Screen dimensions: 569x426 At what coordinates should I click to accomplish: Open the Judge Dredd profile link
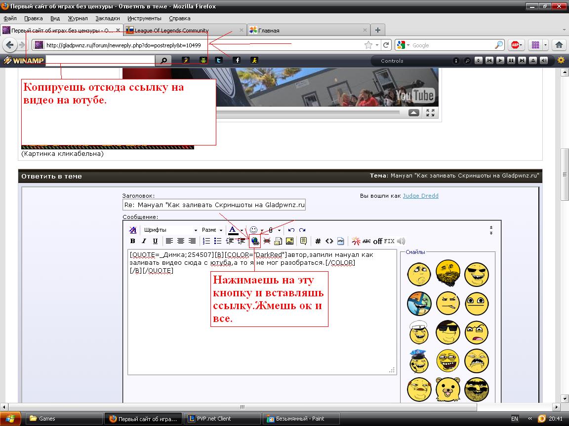coord(420,196)
